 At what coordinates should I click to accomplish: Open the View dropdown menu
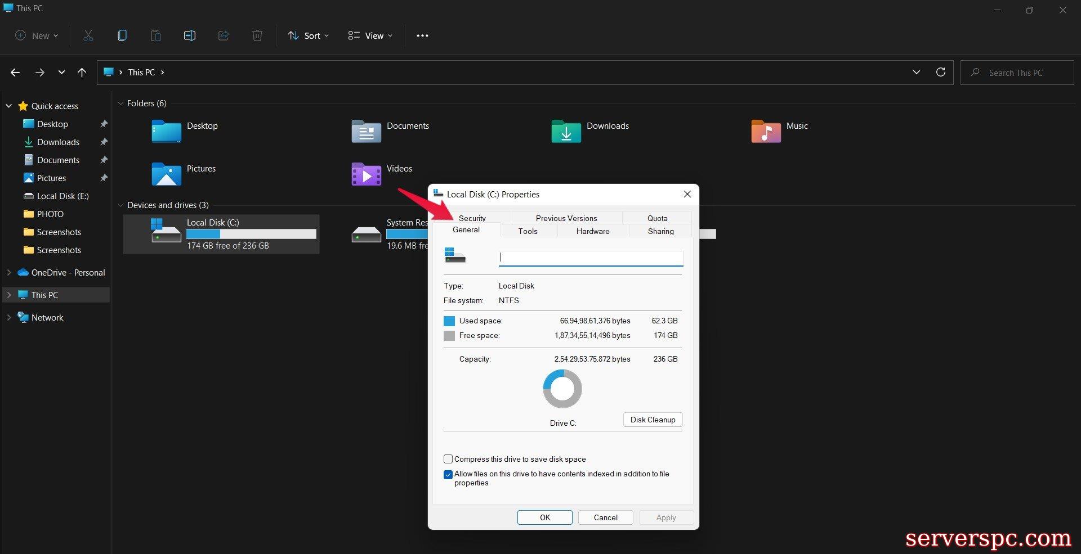click(x=370, y=35)
